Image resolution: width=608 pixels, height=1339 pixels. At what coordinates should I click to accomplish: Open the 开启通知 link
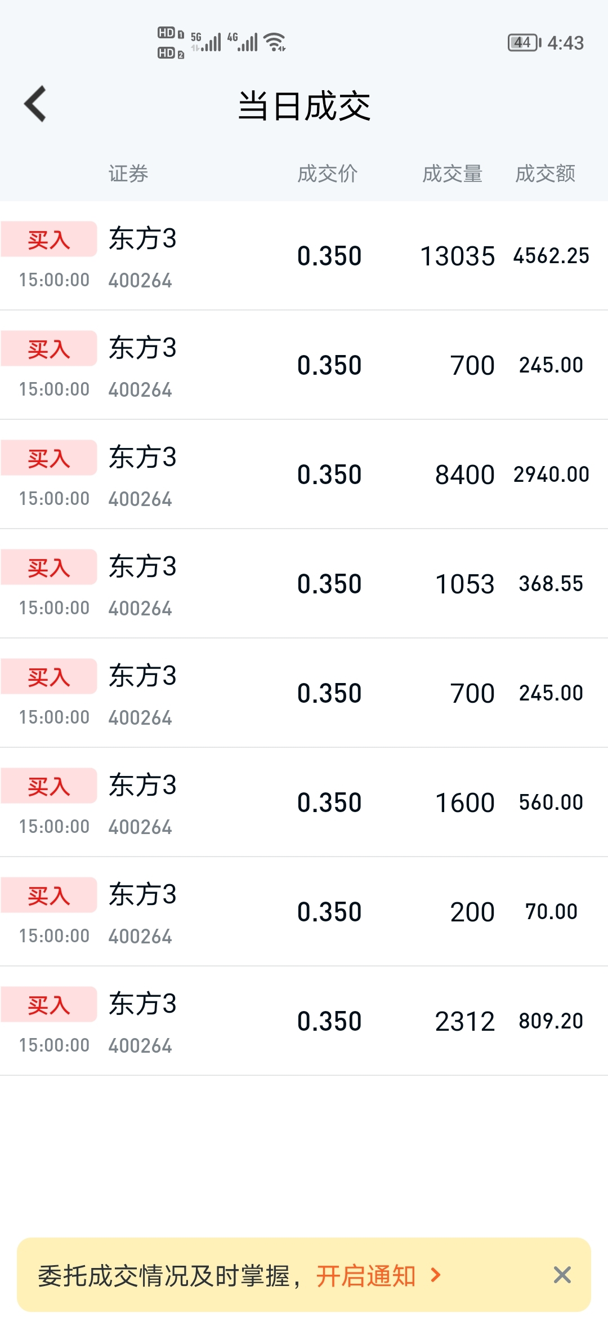click(x=366, y=1276)
